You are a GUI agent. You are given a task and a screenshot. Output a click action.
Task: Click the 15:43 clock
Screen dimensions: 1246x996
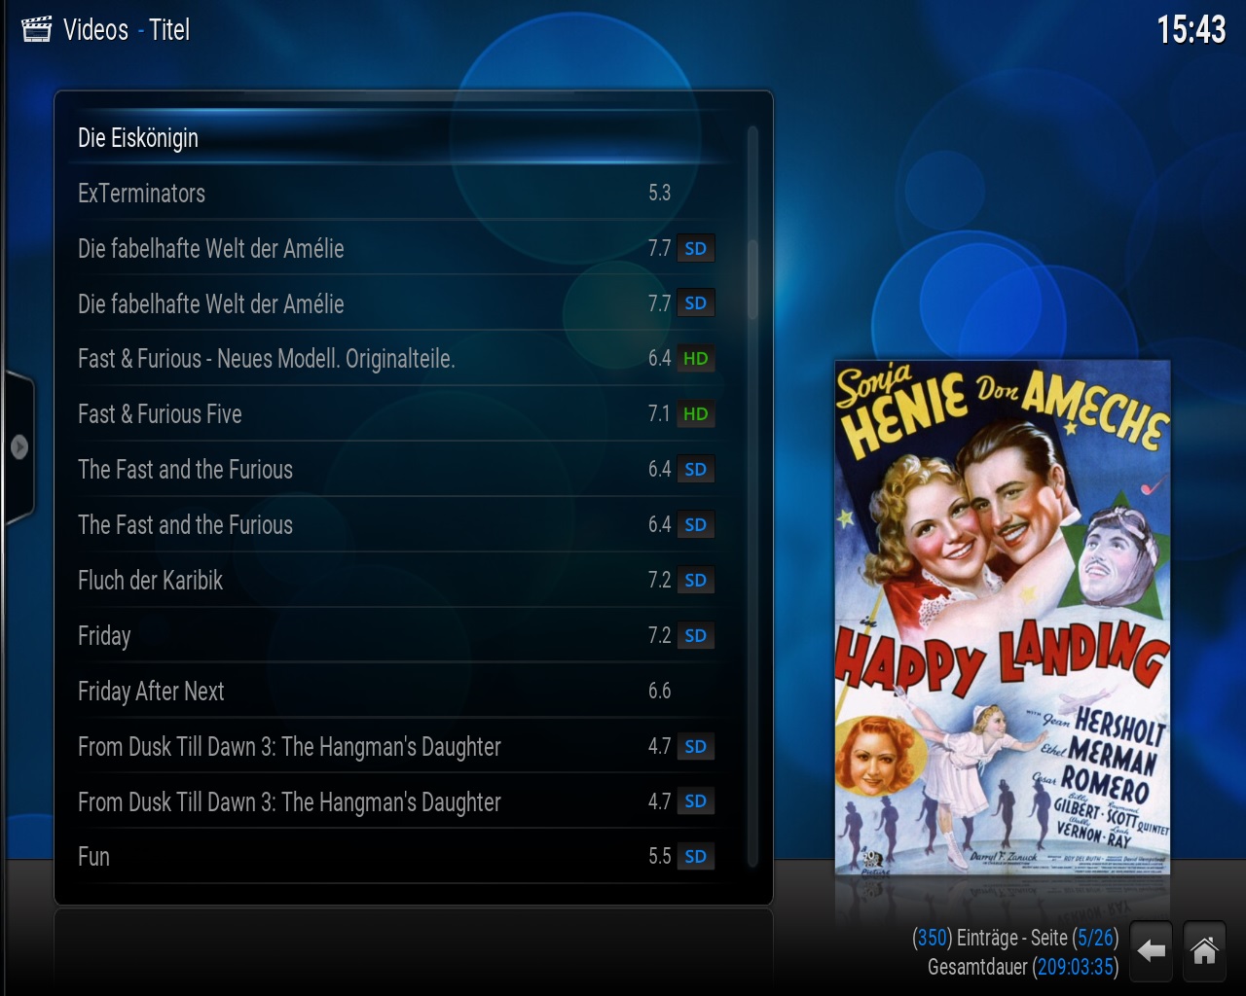[1191, 30]
